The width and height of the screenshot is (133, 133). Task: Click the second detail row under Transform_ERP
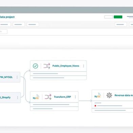coord(54,109)
